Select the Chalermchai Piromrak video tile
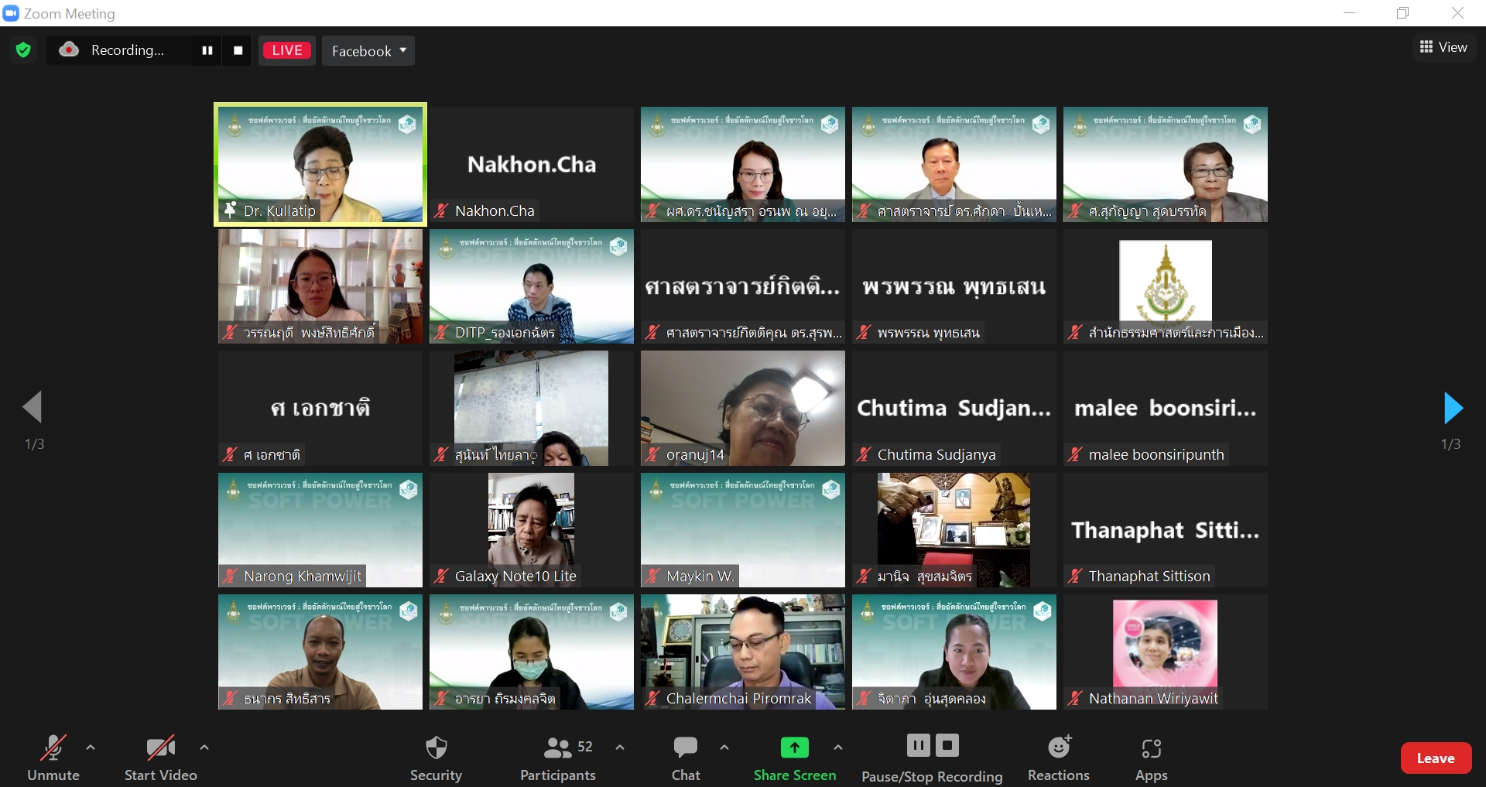Image resolution: width=1486 pixels, height=787 pixels. click(743, 651)
